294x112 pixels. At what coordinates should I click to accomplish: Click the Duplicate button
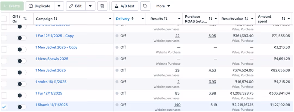point(40,6)
